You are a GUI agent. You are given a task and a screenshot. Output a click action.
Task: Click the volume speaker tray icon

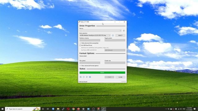(181, 109)
